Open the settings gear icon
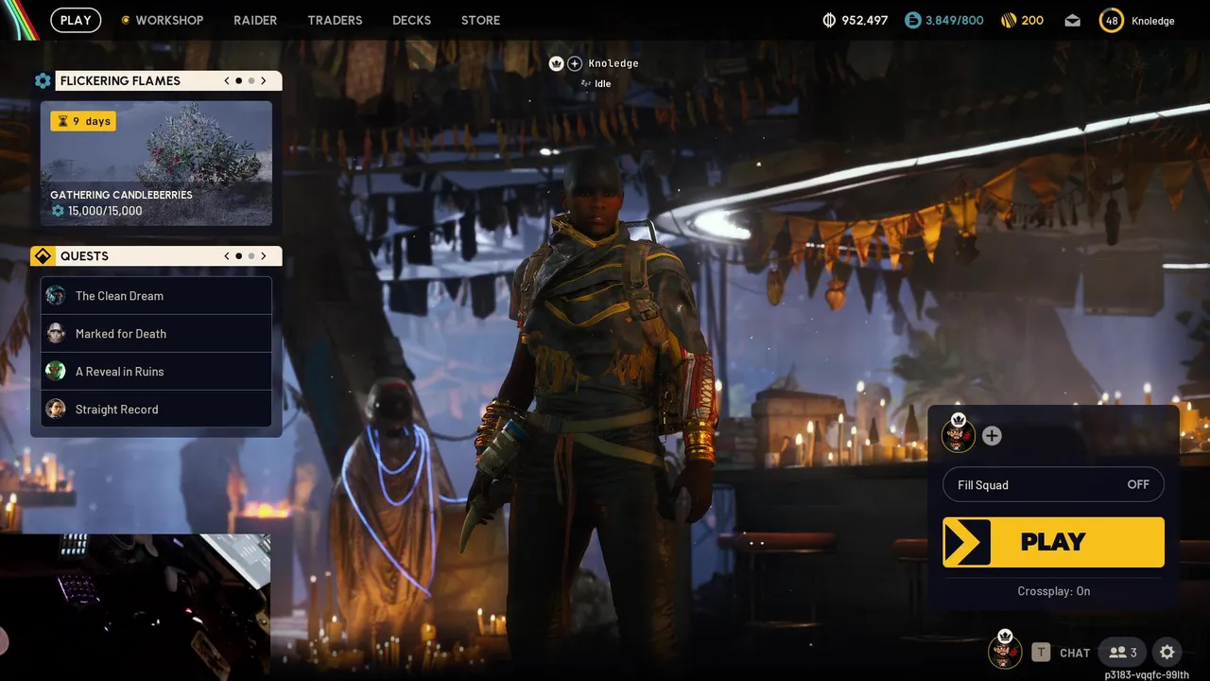1210x681 pixels. coord(1167,652)
